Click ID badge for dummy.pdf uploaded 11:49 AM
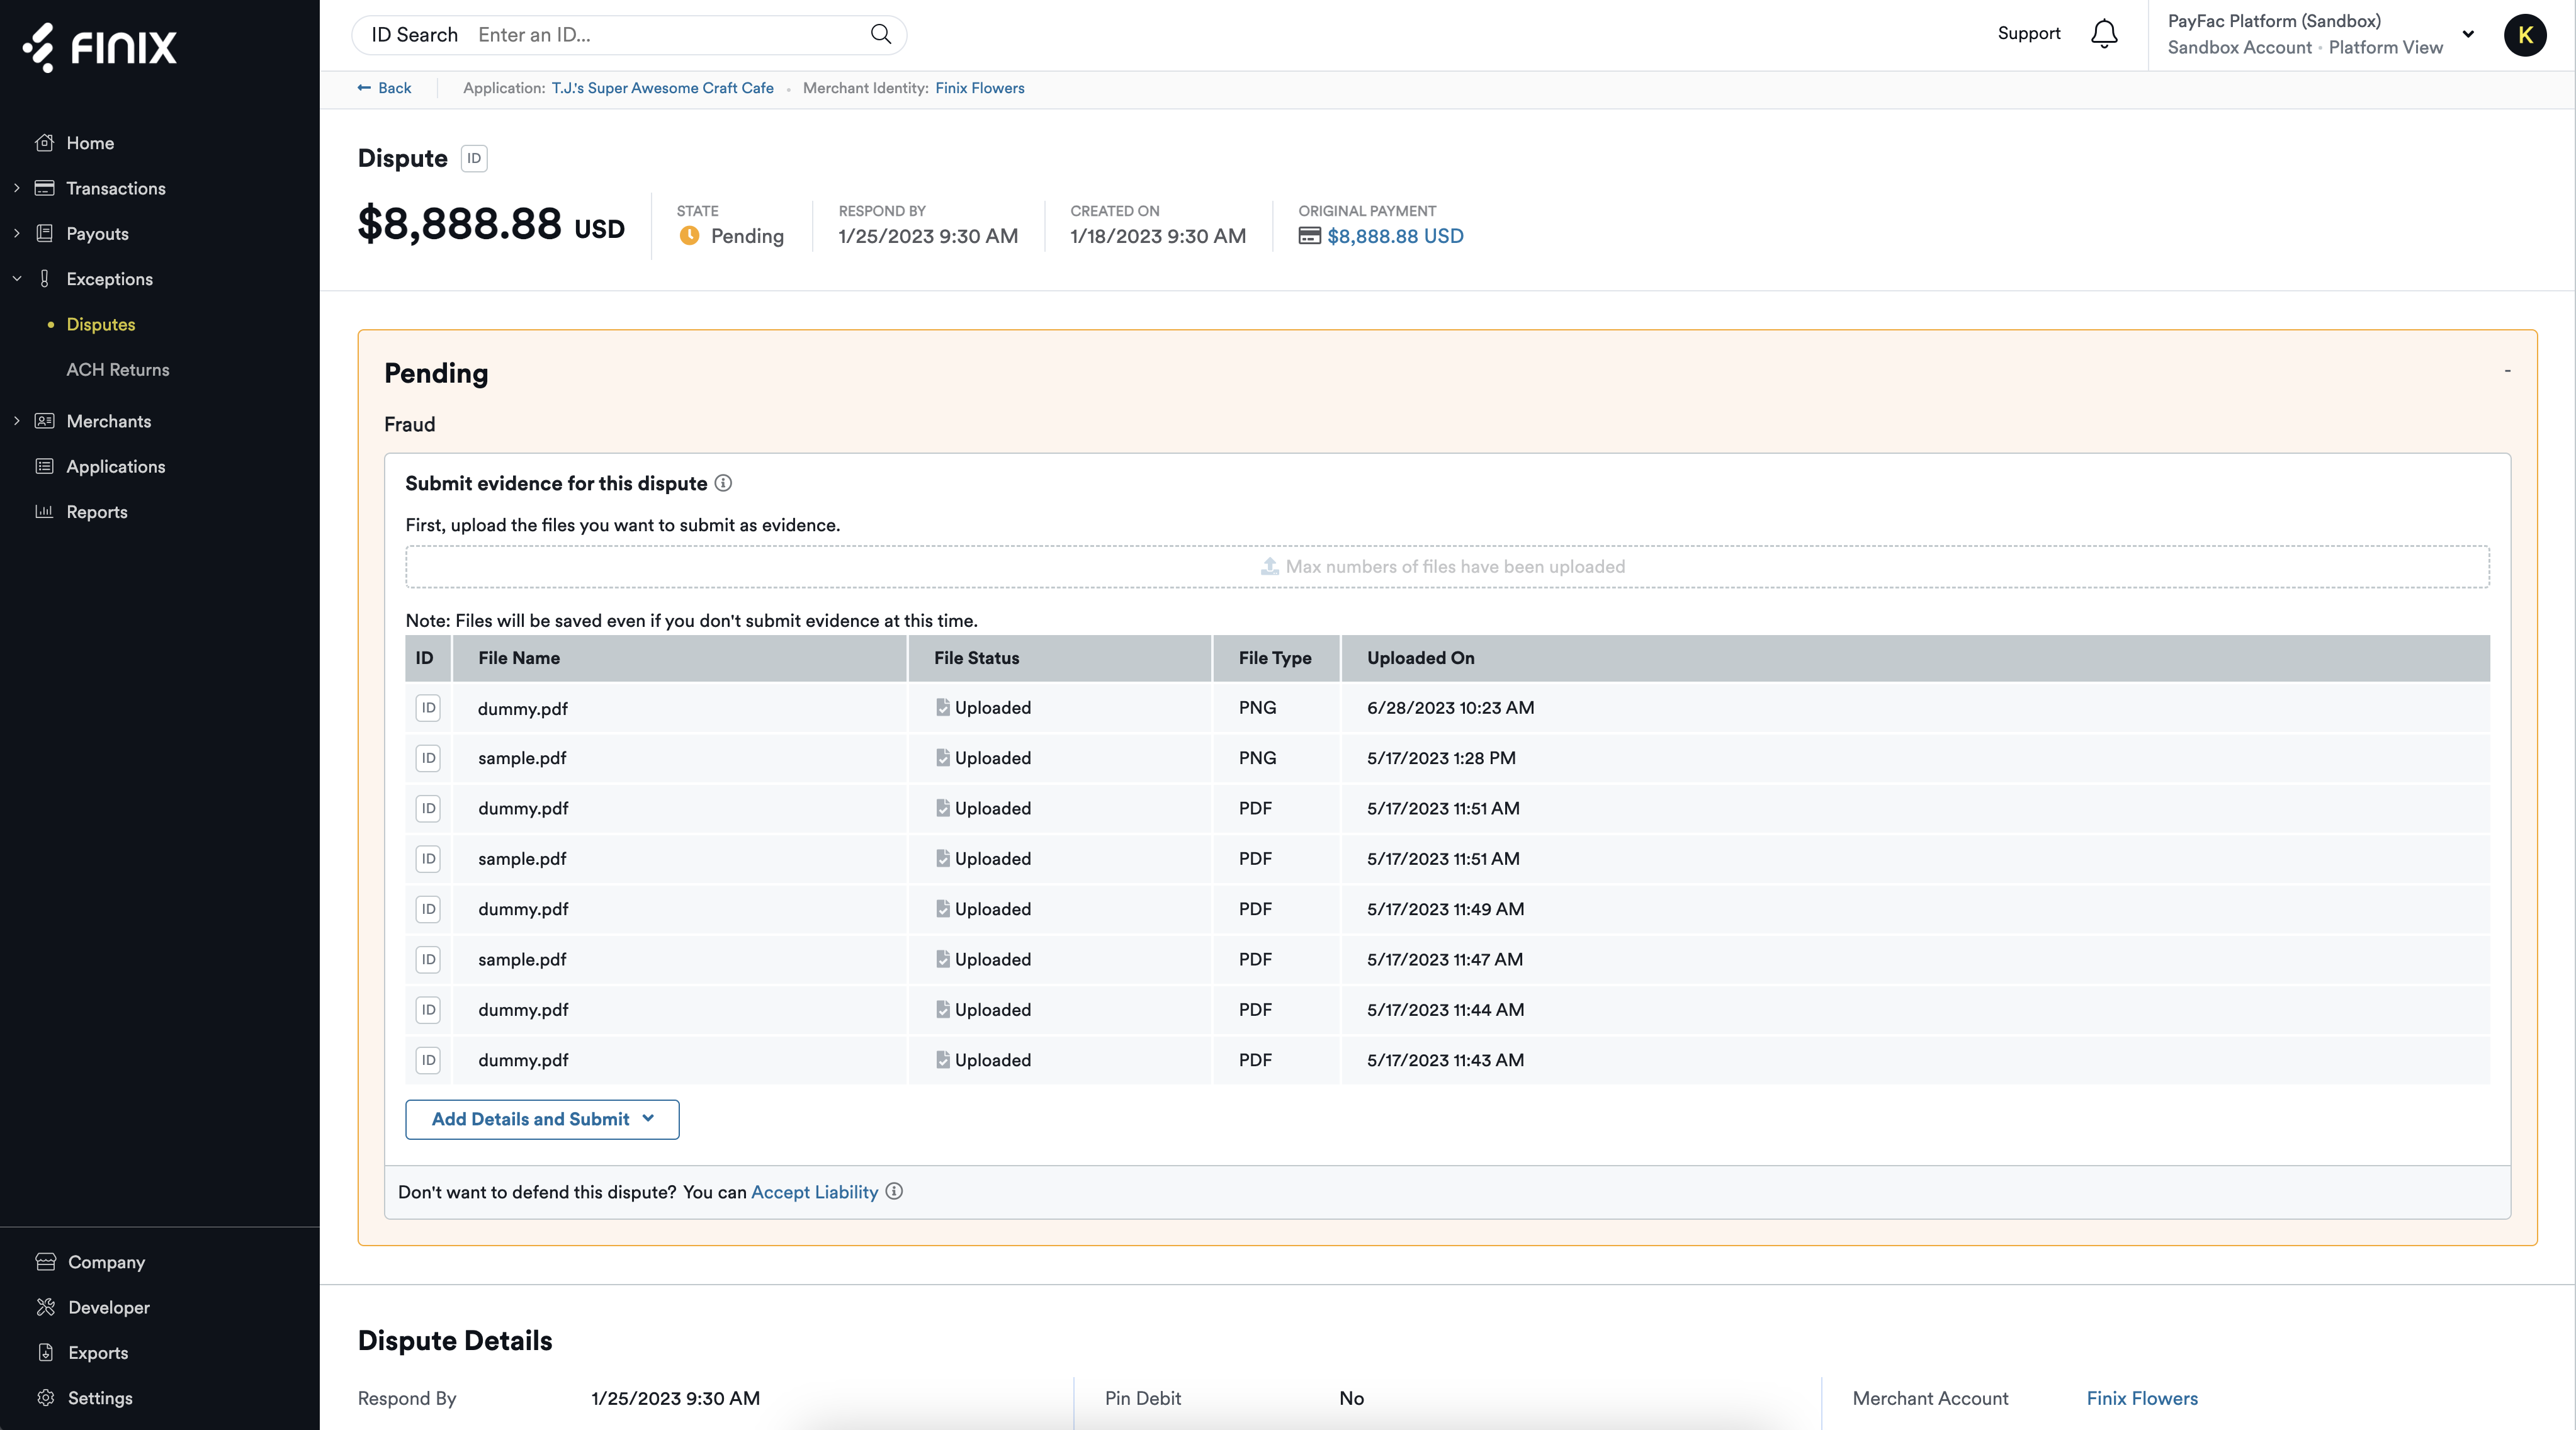This screenshot has width=2576, height=1430. 428,909
